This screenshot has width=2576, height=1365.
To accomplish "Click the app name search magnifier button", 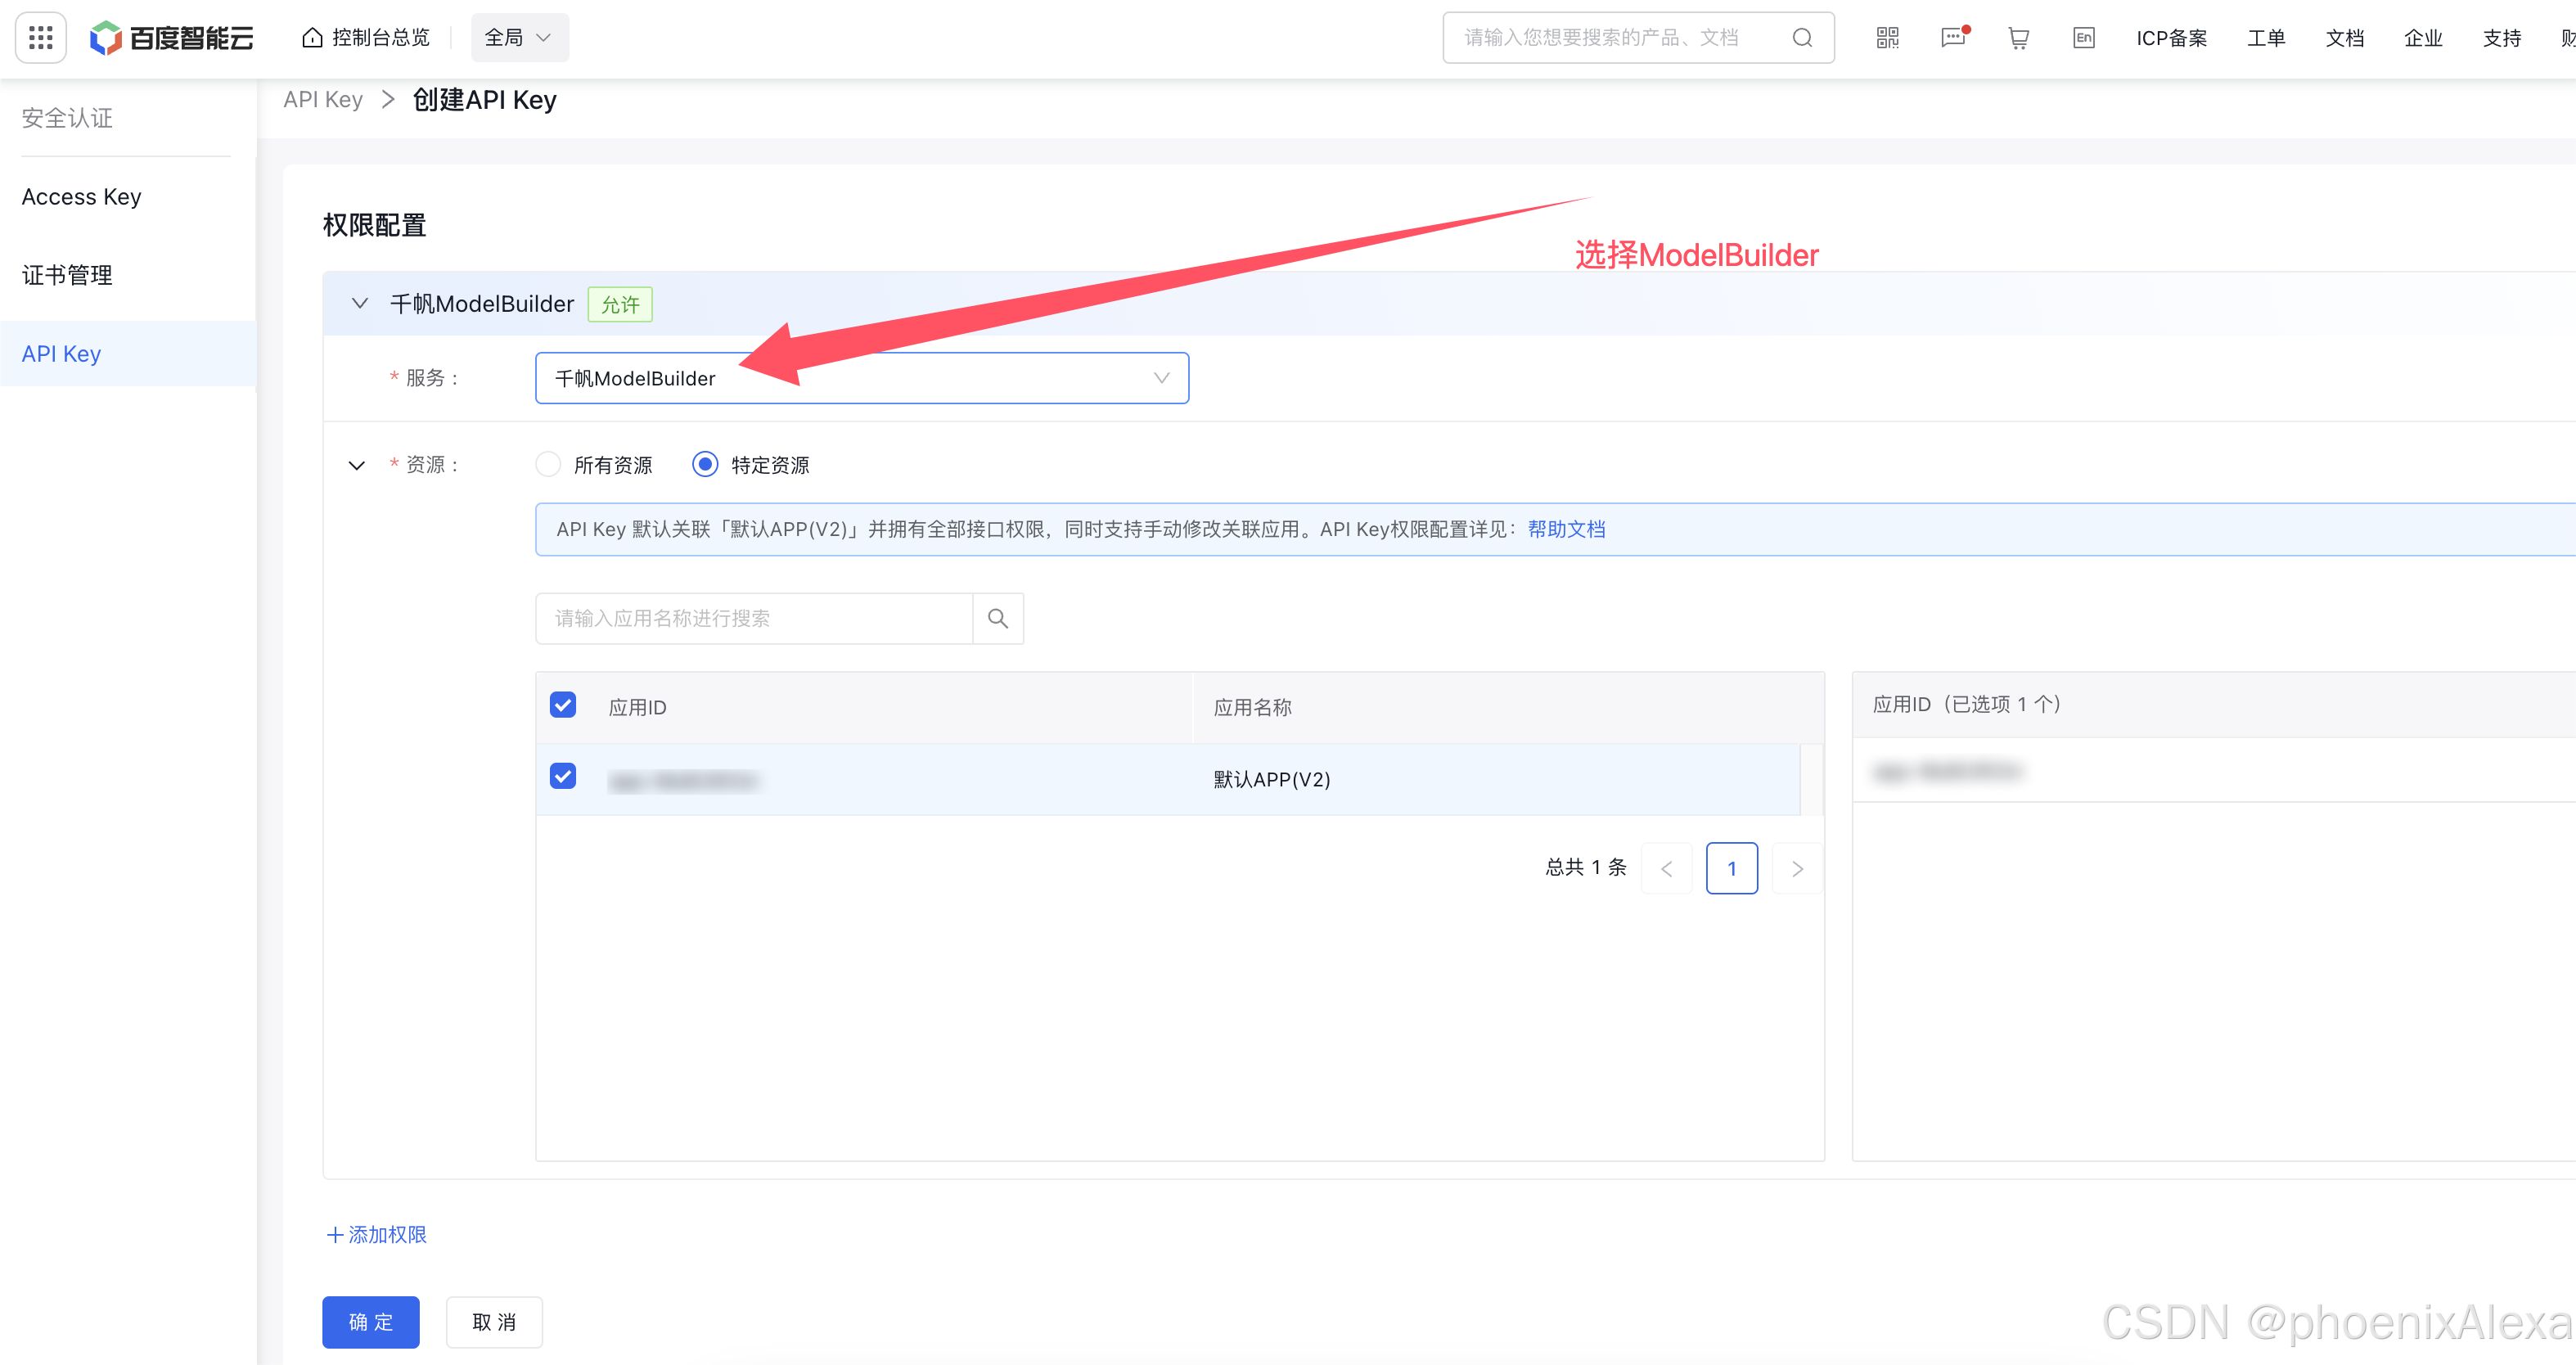I will pyautogui.click(x=997, y=618).
